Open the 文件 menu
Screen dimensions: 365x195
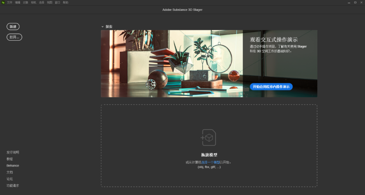click(9, 2)
